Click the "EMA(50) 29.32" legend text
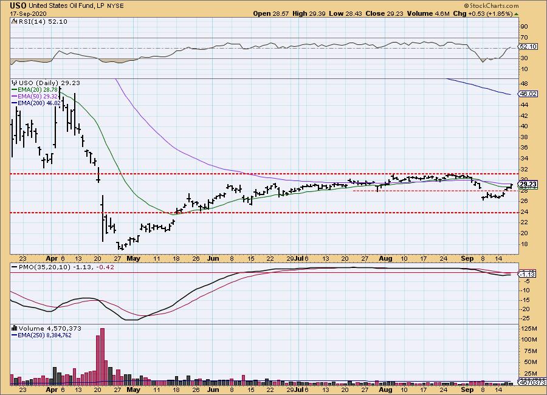547x395 pixels. click(38, 96)
